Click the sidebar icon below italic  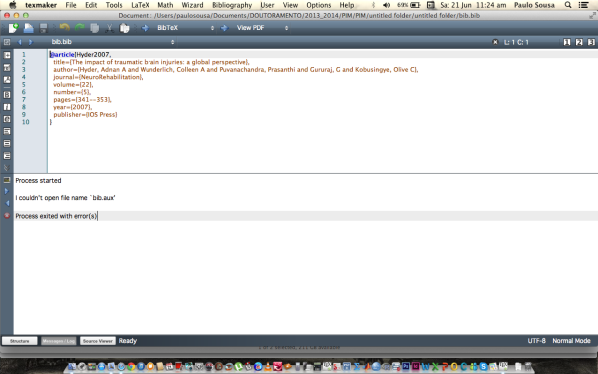pos(7,119)
